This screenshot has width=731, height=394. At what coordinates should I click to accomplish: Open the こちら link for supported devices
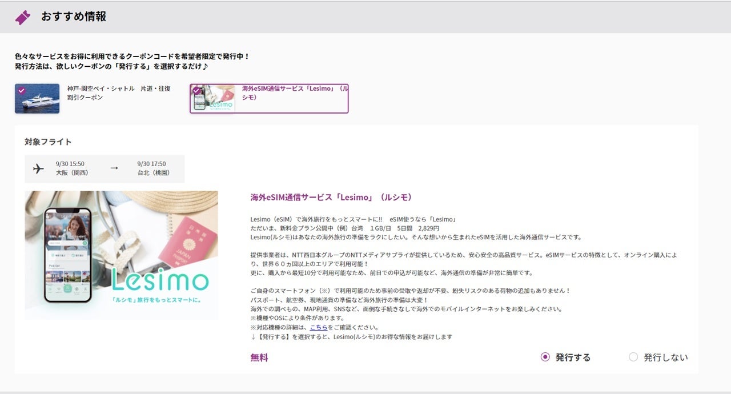click(319, 327)
